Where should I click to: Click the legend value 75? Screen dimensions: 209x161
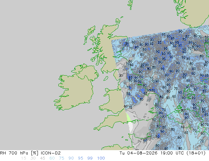point(61,158)
